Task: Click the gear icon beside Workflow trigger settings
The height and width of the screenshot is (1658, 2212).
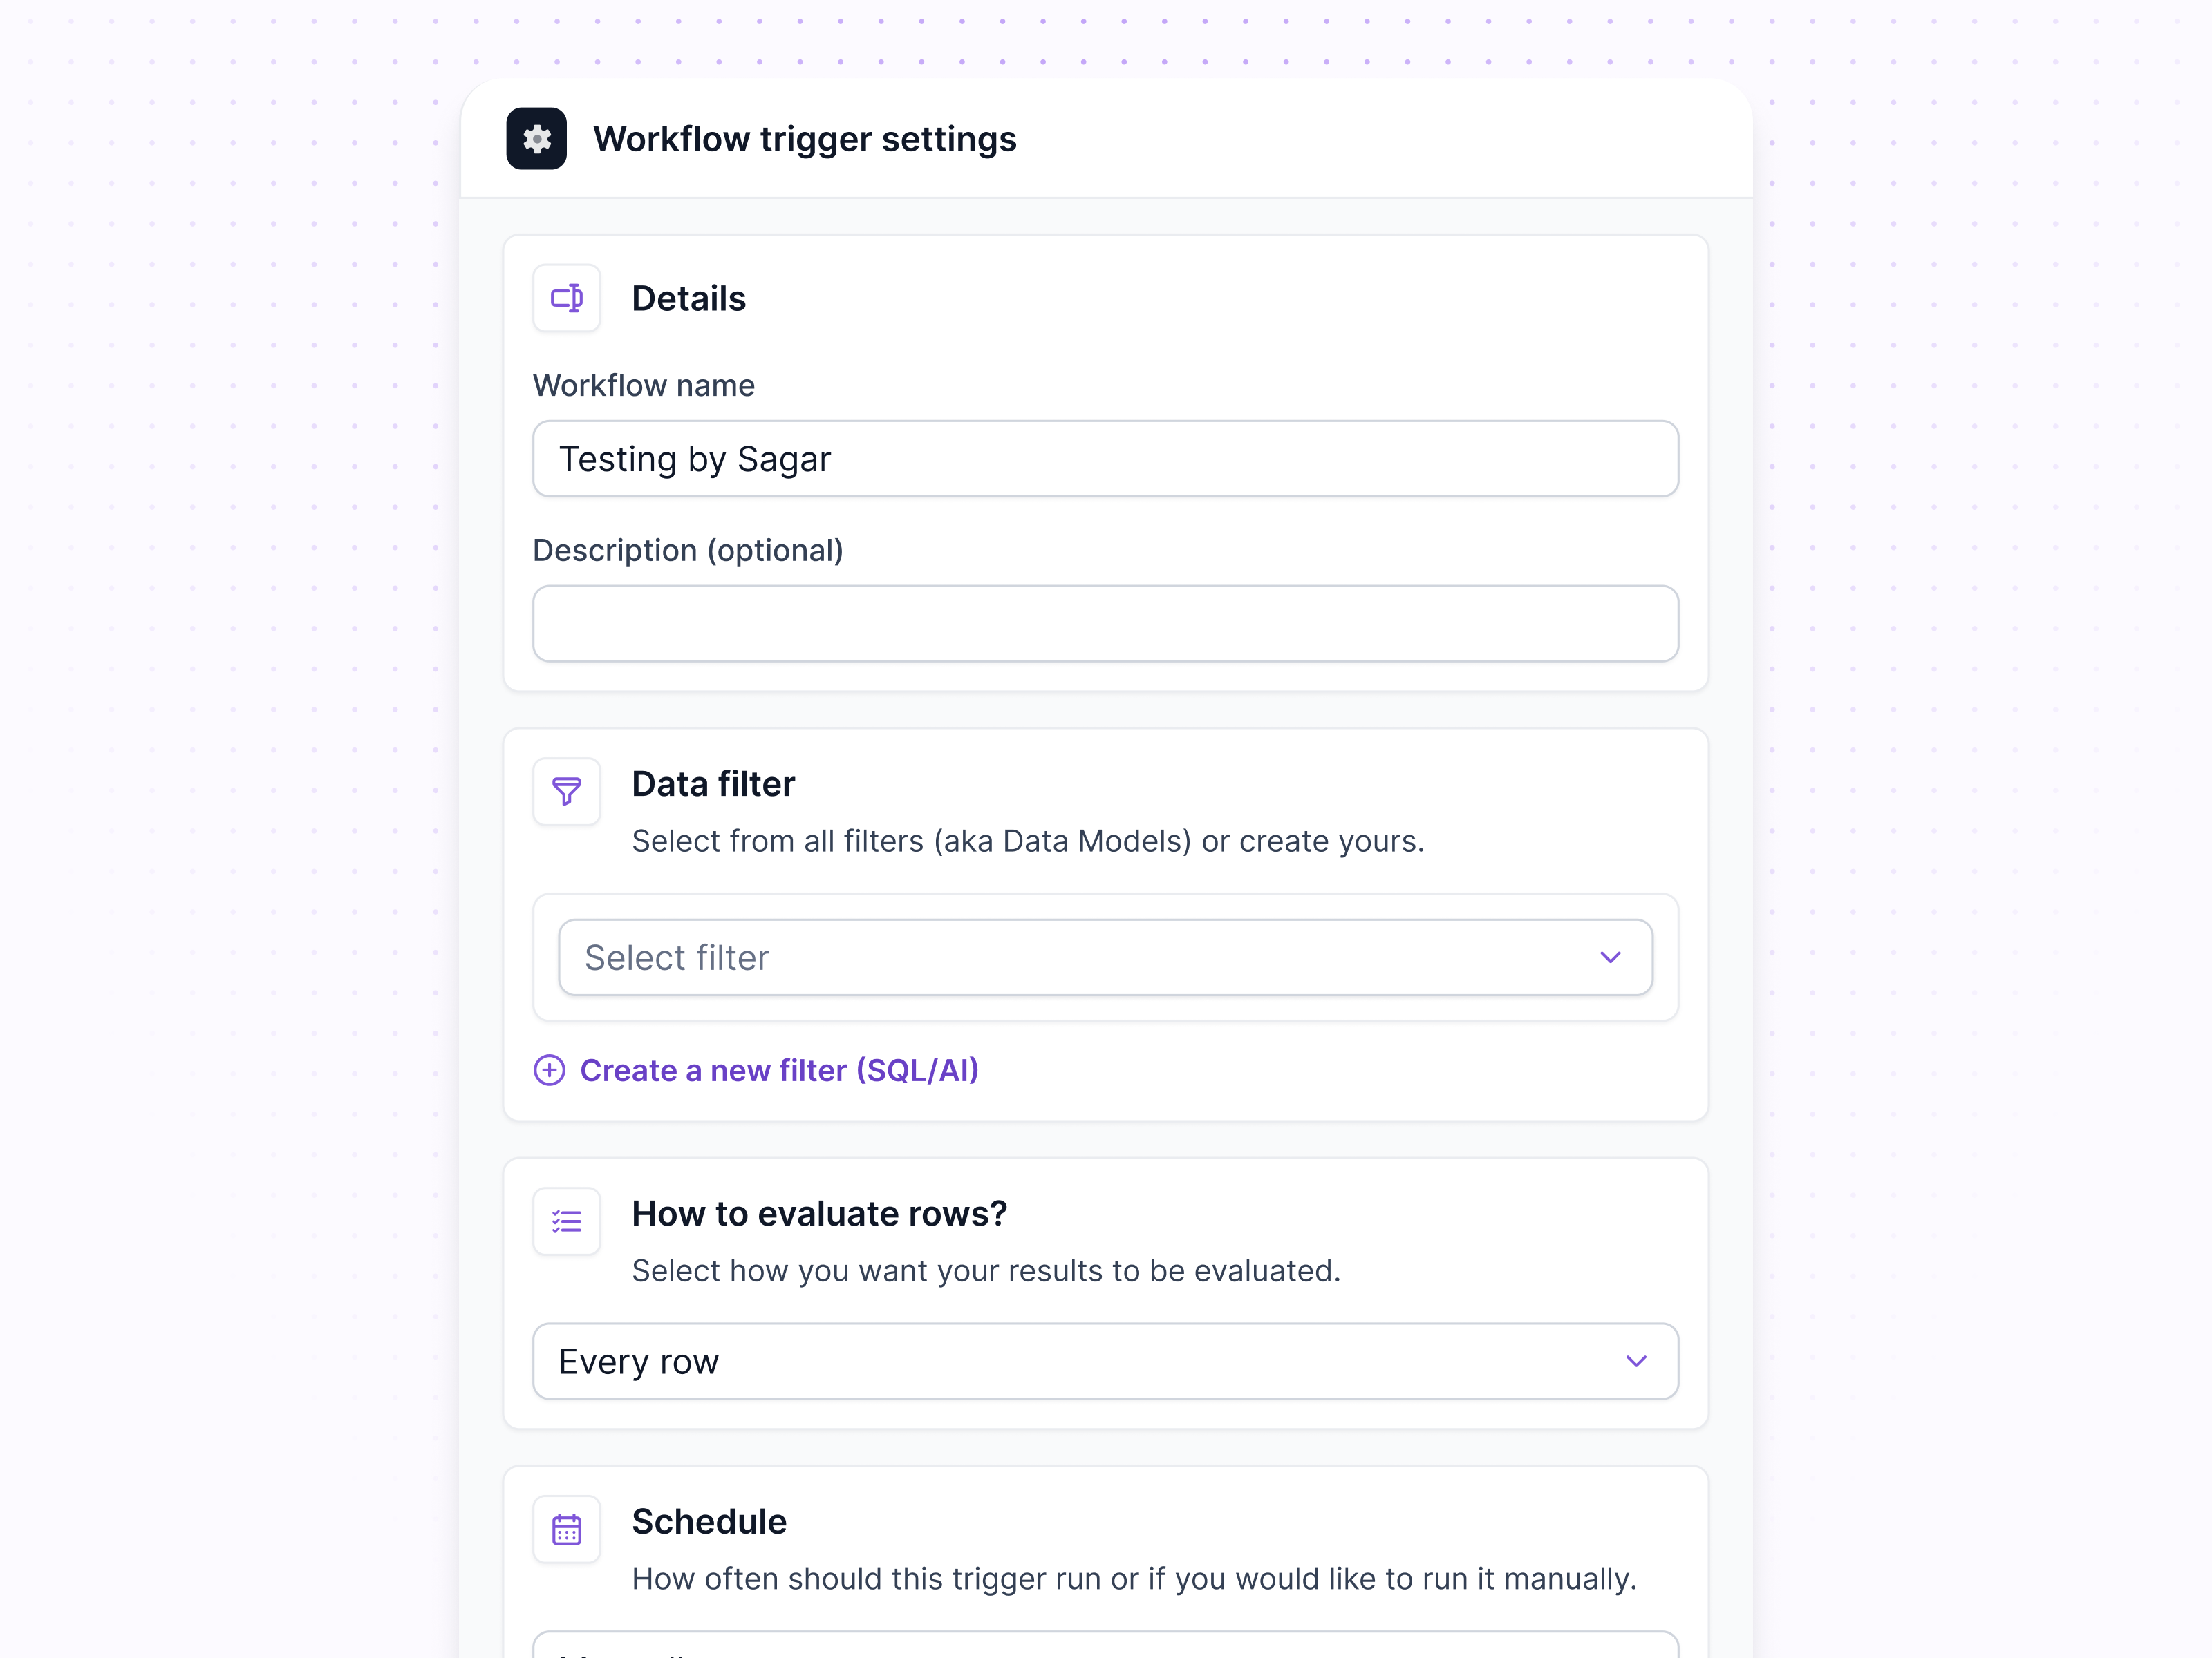Action: pos(536,140)
